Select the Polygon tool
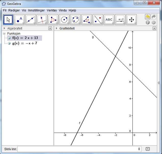 point(53,20)
